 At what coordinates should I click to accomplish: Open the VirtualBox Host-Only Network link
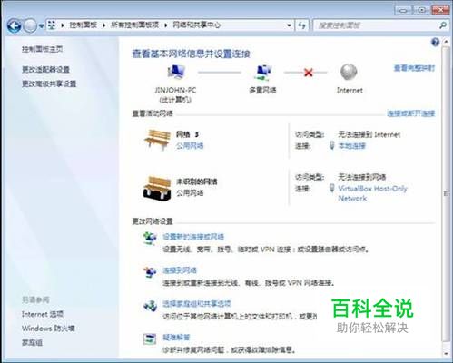pos(372,193)
